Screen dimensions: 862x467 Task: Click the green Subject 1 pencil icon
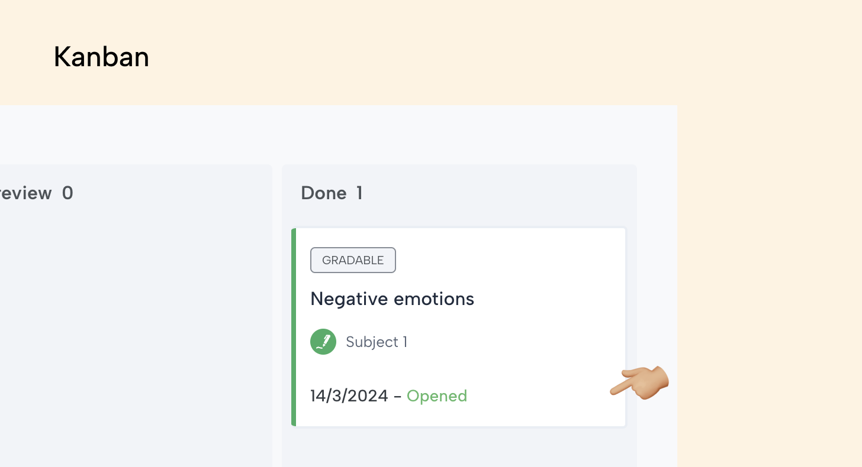tap(323, 342)
